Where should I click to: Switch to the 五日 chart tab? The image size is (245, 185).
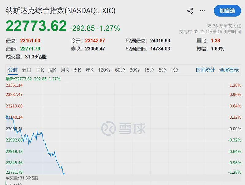point(27,70)
